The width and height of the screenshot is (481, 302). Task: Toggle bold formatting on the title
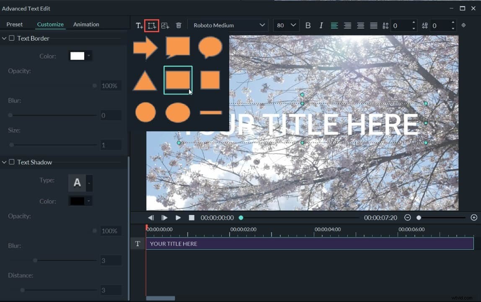click(x=308, y=25)
